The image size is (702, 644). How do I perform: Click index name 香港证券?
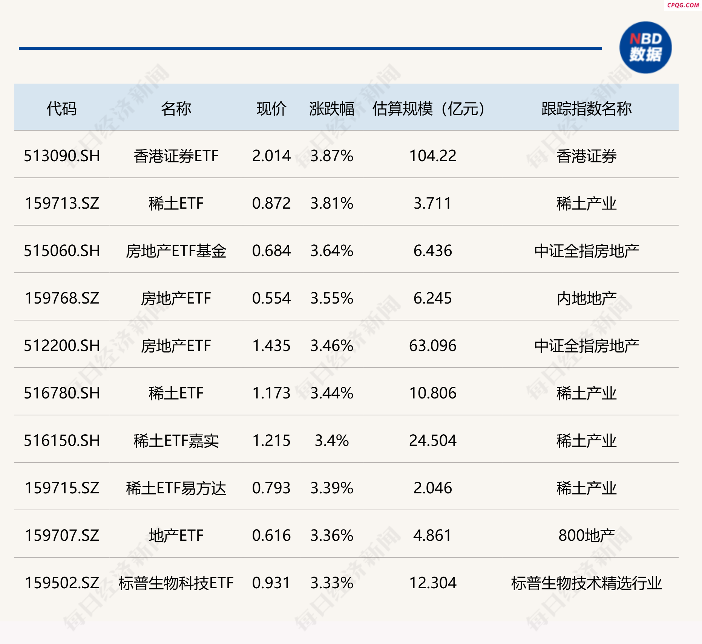[x=587, y=156]
